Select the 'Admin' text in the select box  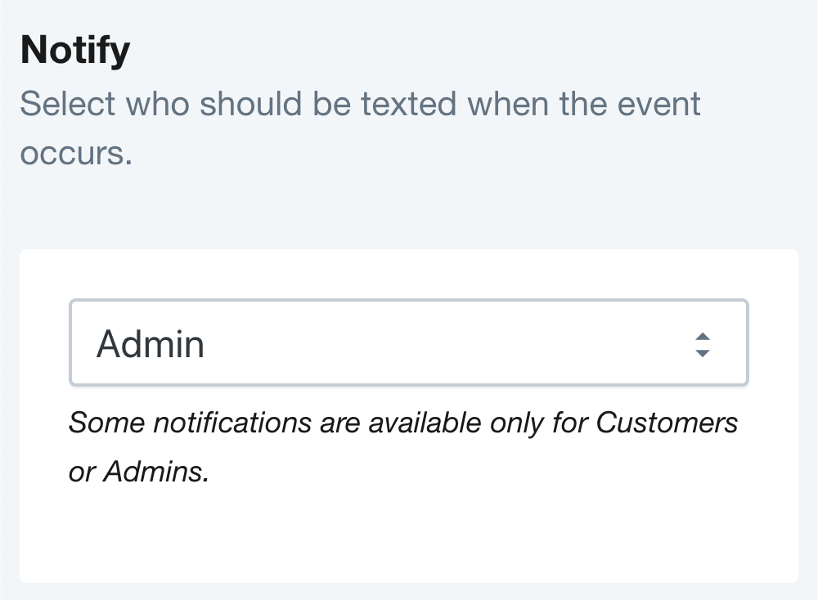coord(151,344)
